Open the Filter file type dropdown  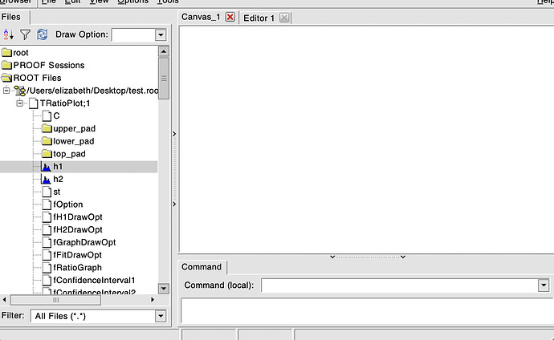[x=161, y=316]
